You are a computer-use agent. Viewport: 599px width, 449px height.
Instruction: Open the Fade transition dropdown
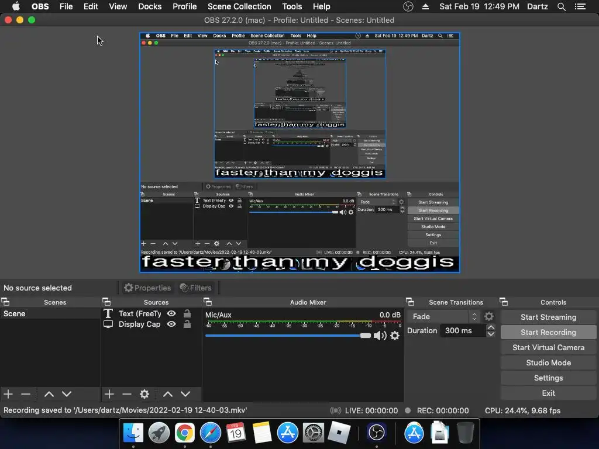(445, 316)
